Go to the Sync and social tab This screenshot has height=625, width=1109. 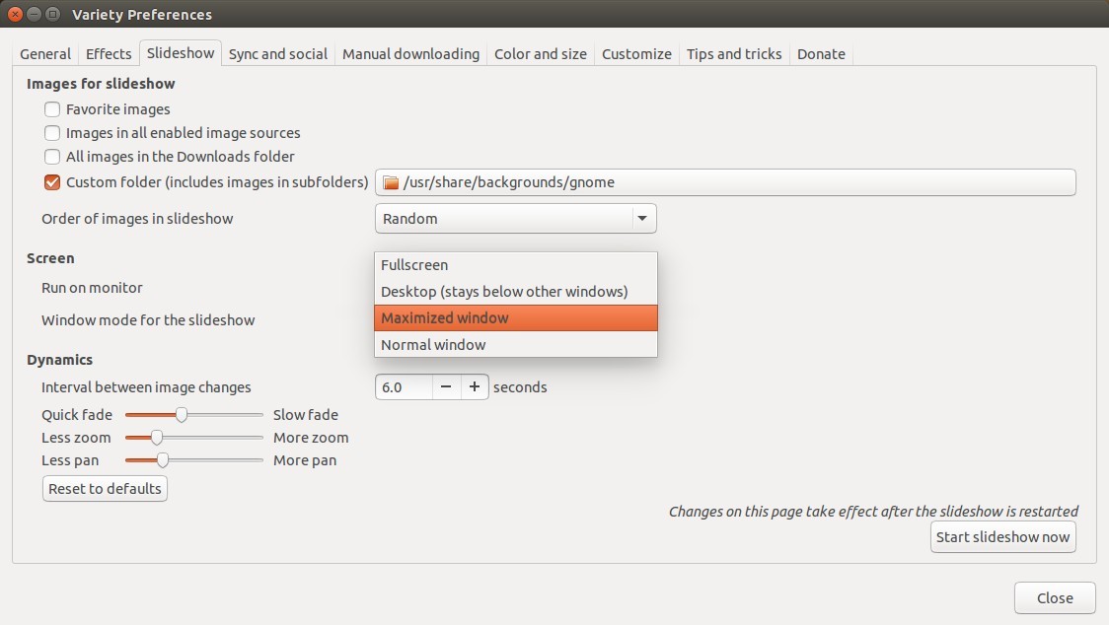pos(277,53)
